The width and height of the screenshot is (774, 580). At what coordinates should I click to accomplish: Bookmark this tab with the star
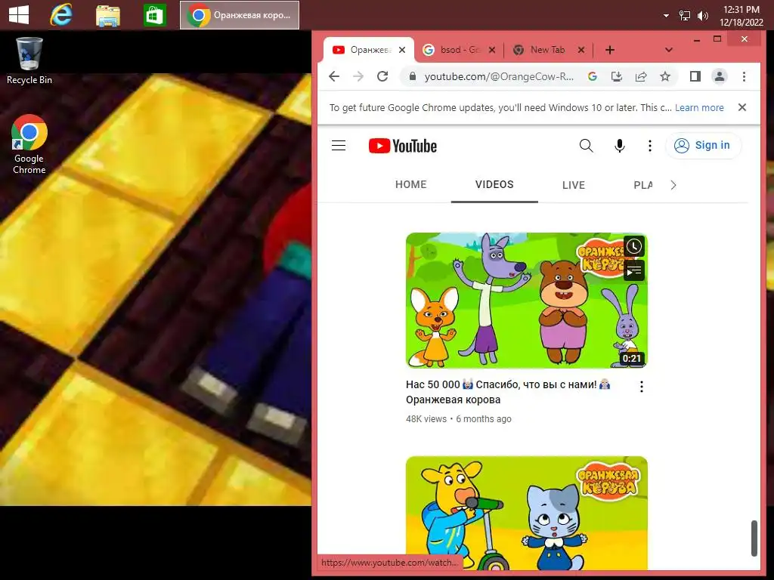(x=665, y=76)
